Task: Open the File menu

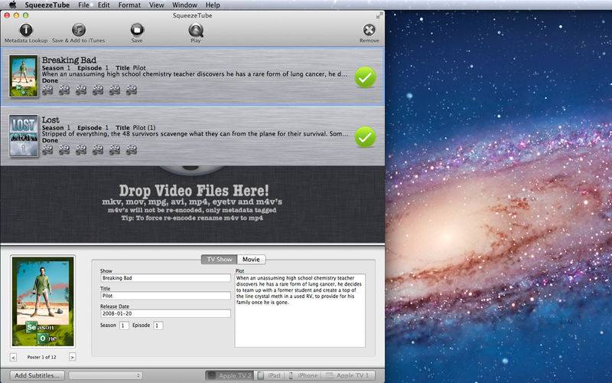Action: (x=83, y=5)
